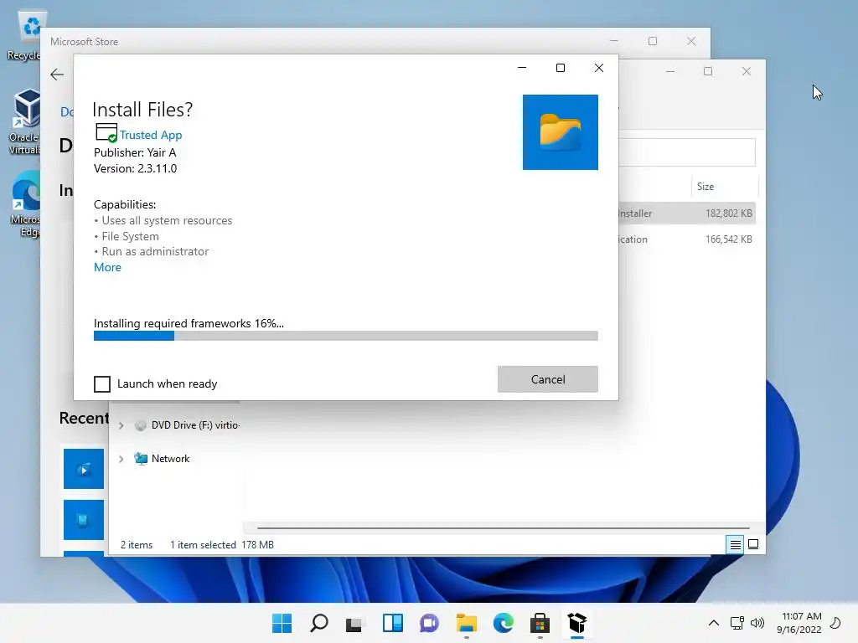This screenshot has width=858, height=643.
Task: Open App Installer taskbar icon
Action: pos(576,623)
